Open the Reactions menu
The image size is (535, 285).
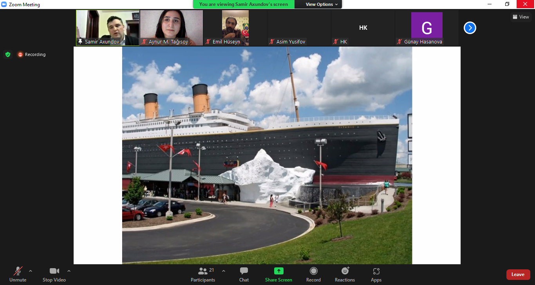(x=345, y=274)
